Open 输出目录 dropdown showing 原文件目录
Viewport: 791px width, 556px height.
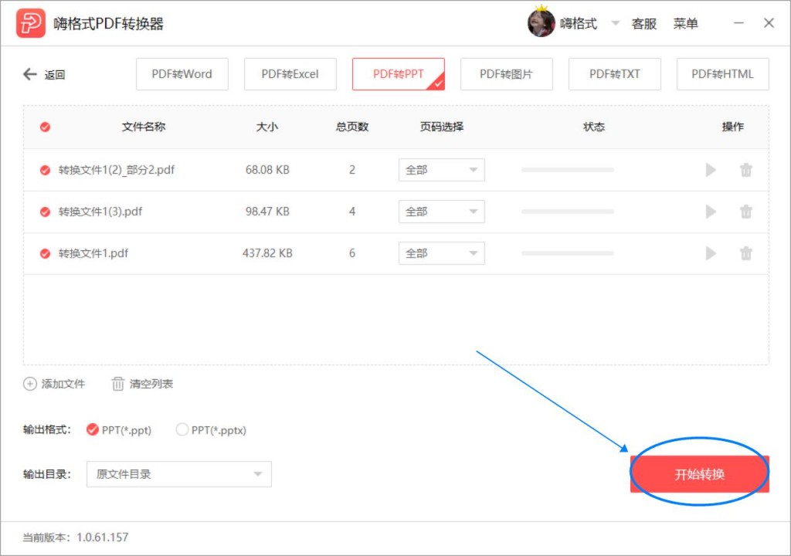coord(179,474)
